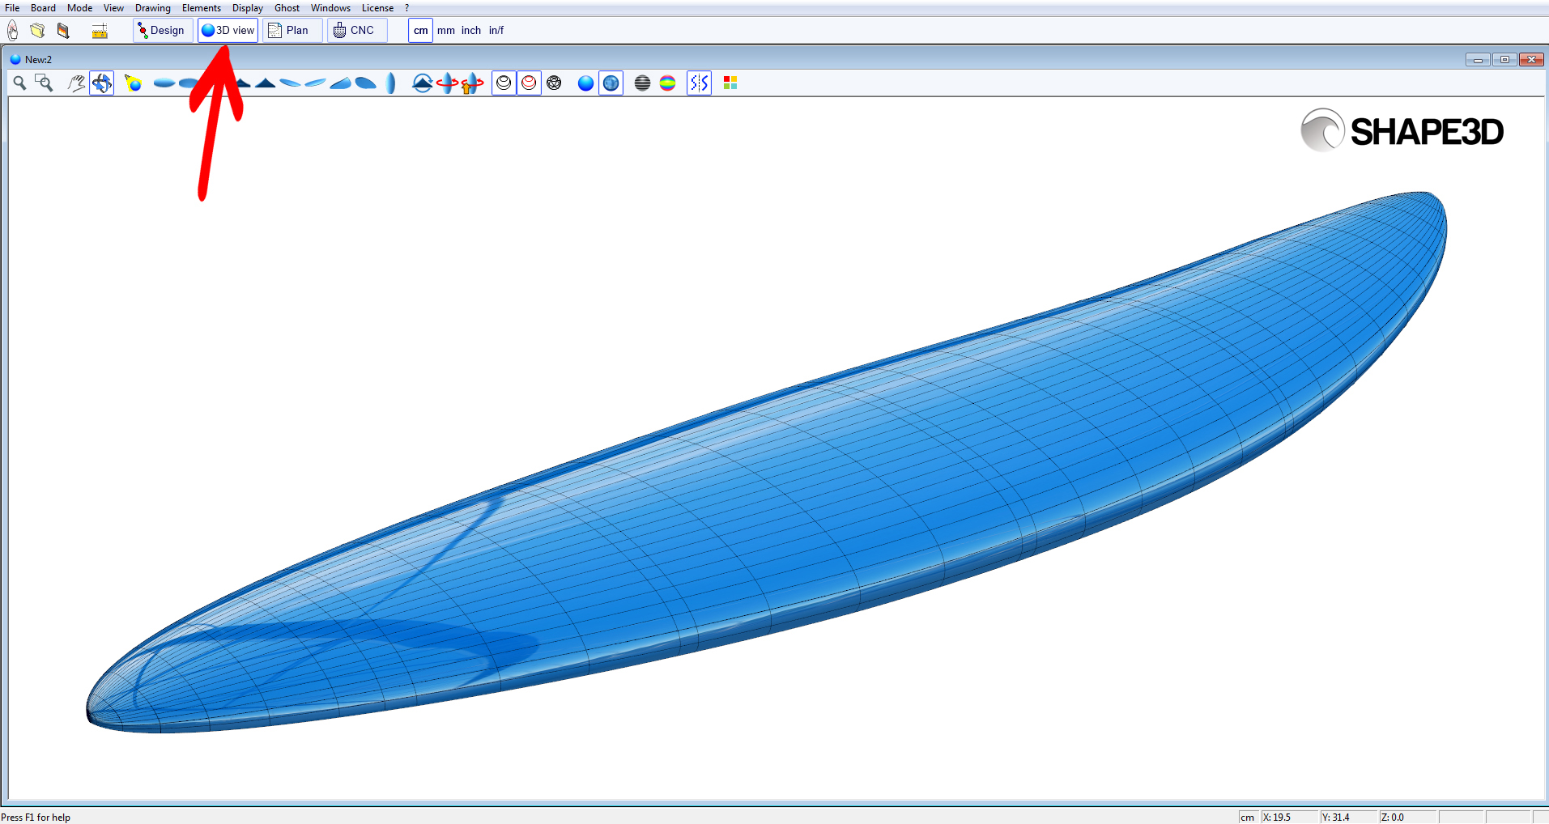1549x824 pixels.
Task: Click the Z: 0.0 status bar value
Action: coord(1393,818)
